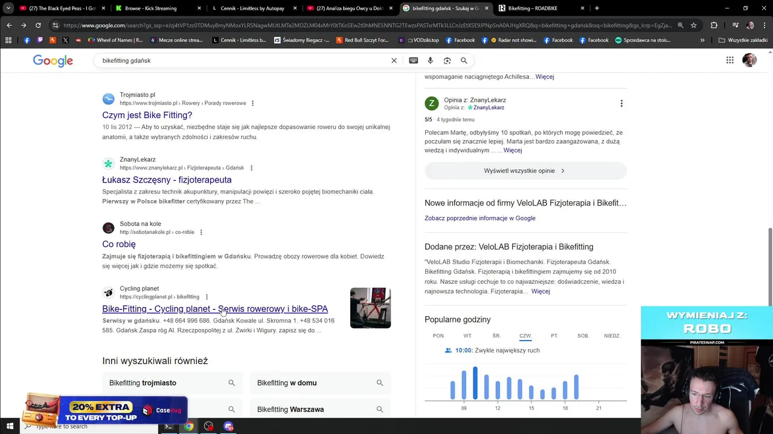The image size is (773, 434).
Task: Open the terminal taskbar icon
Action: tap(168, 426)
